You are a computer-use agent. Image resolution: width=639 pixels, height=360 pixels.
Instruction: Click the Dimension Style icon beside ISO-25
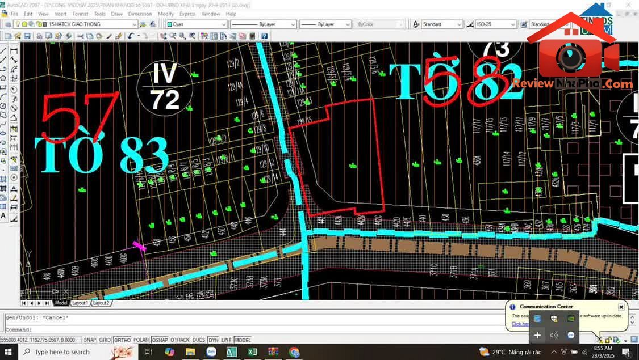(470, 24)
